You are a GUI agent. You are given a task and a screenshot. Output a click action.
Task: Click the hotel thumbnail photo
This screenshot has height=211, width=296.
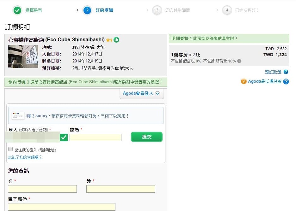(x=23, y=56)
